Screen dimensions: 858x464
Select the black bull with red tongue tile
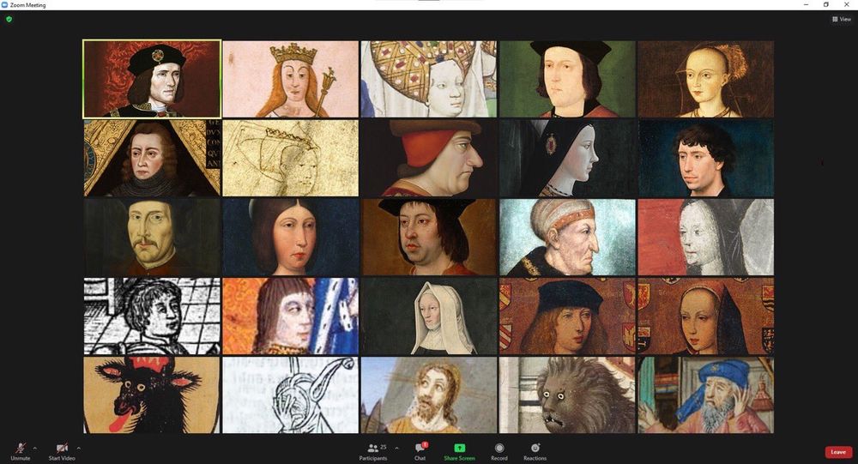pyautogui.click(x=152, y=395)
